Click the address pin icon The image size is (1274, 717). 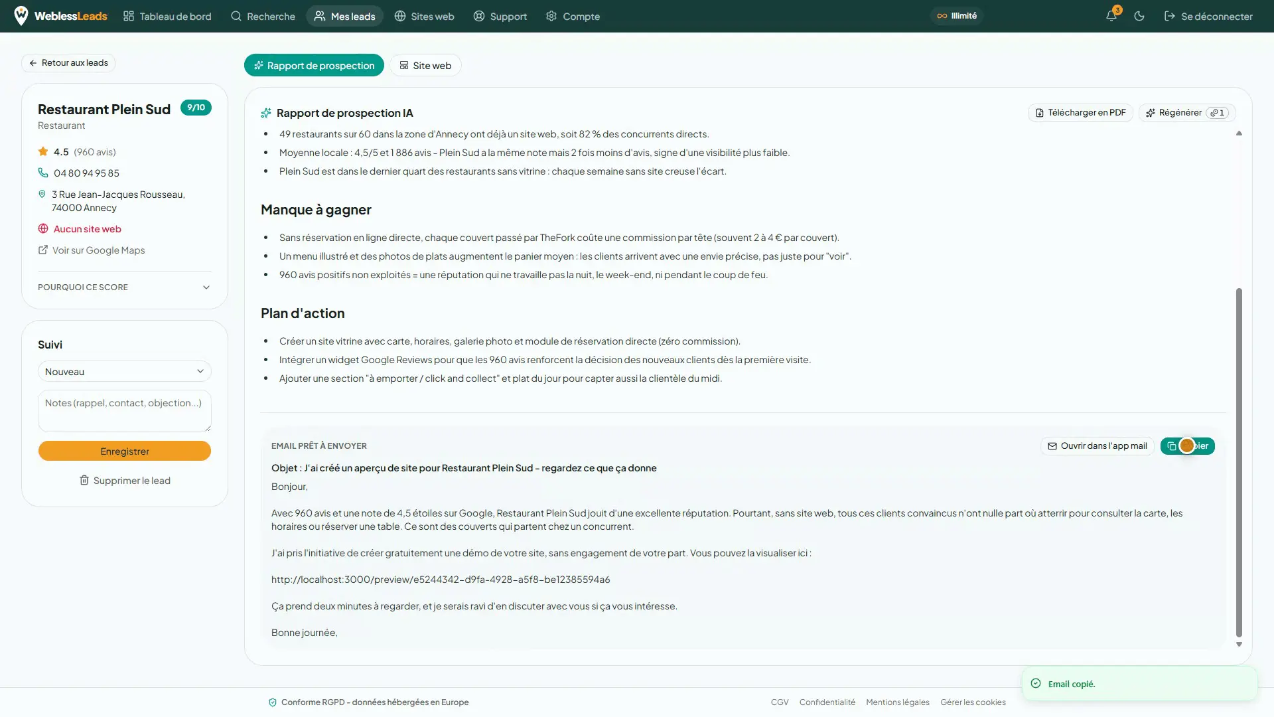(42, 195)
